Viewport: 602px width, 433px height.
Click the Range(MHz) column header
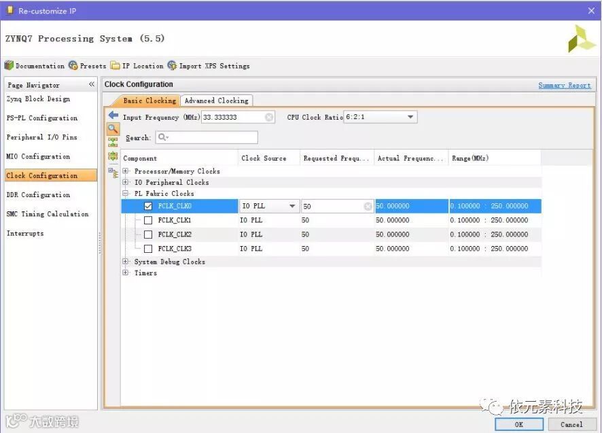(x=495, y=158)
